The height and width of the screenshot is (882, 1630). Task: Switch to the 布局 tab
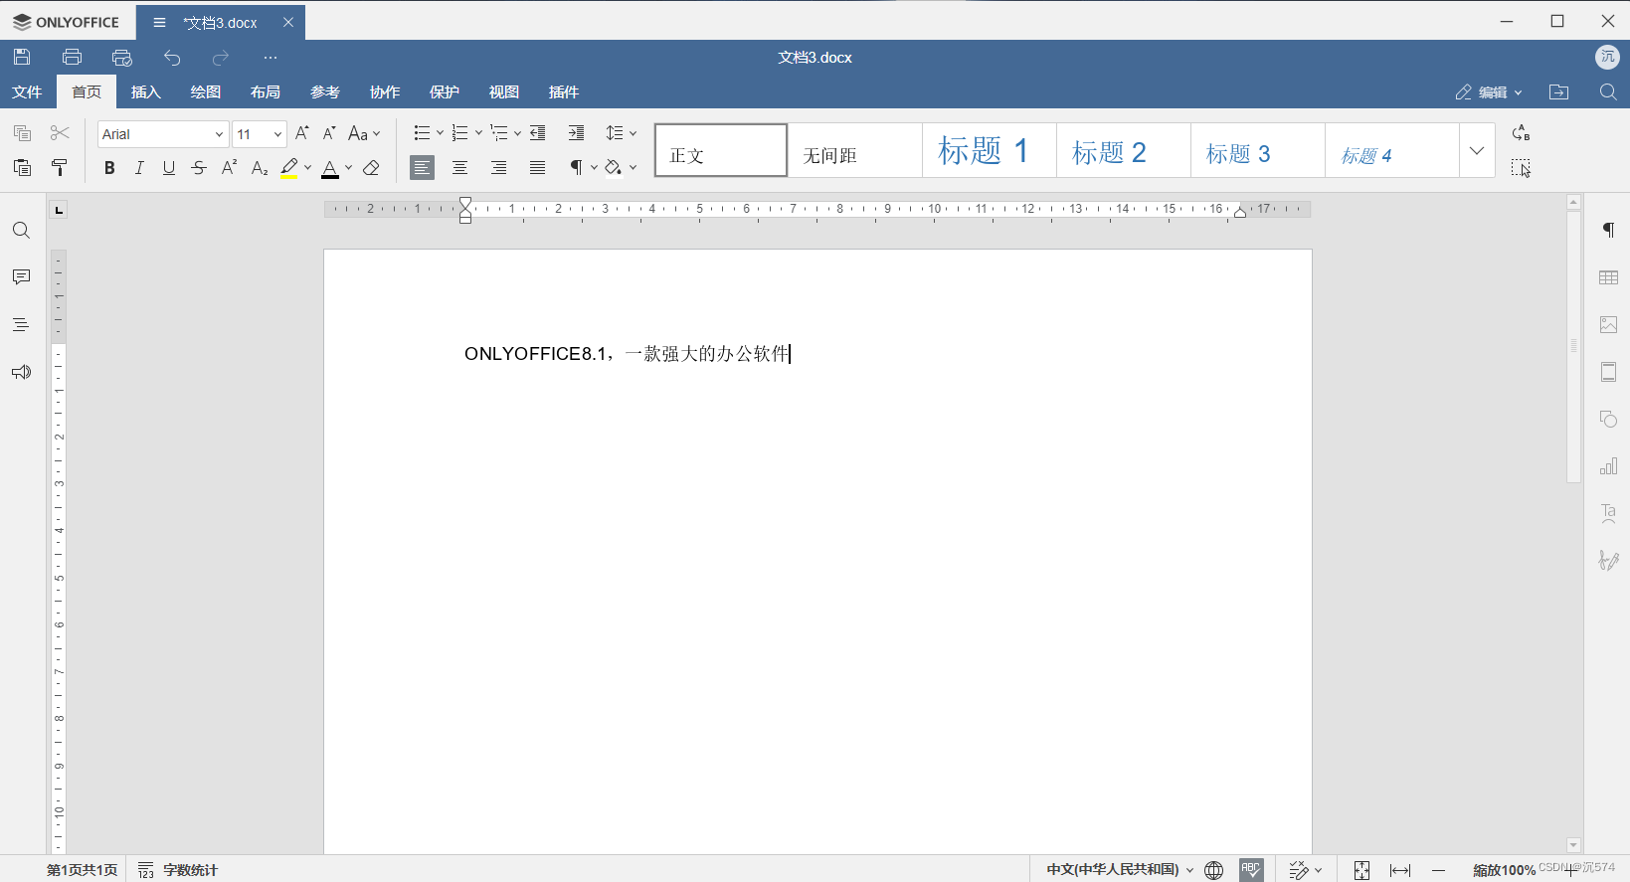(266, 92)
